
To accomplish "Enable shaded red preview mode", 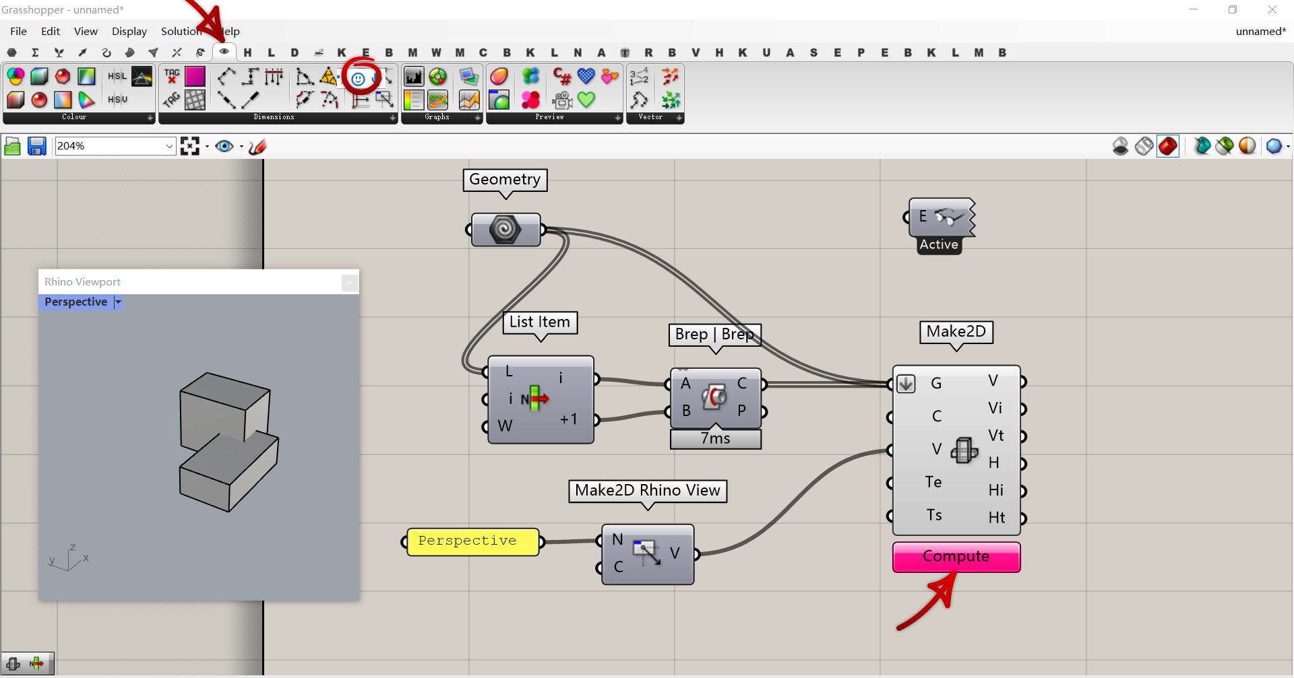I will click(1168, 146).
